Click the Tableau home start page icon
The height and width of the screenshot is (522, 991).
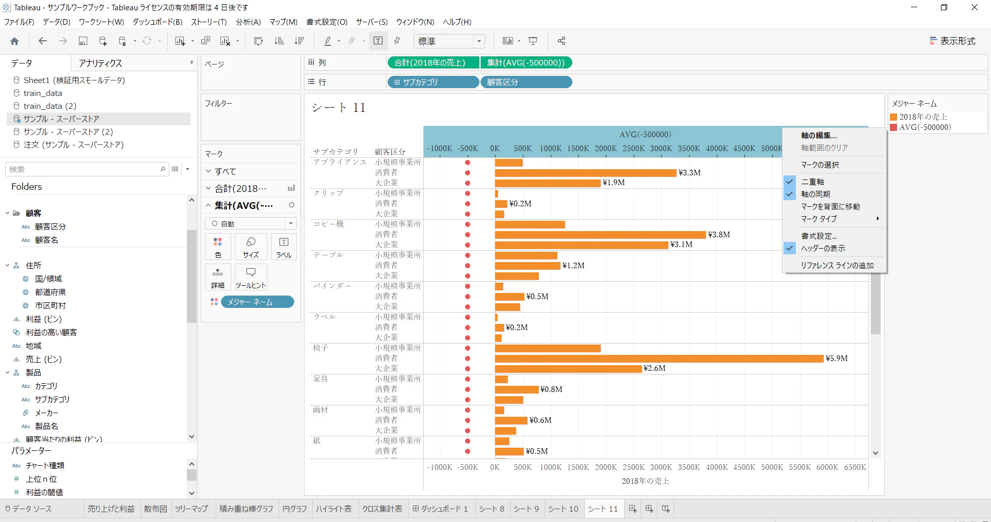pos(14,41)
